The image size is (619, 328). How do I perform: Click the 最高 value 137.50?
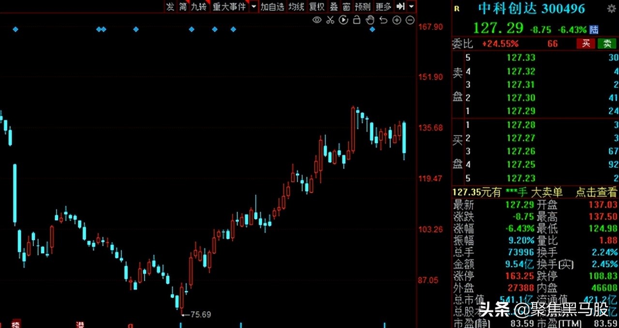(603, 217)
